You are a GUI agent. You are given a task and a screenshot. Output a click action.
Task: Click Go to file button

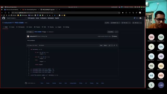(x=110, y=32)
